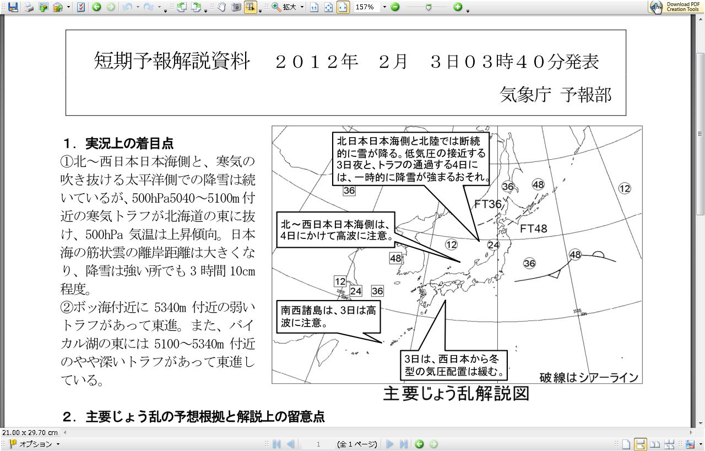The image size is (705, 451).
Task: Click the green zoom out minus button
Action: pos(395,7)
